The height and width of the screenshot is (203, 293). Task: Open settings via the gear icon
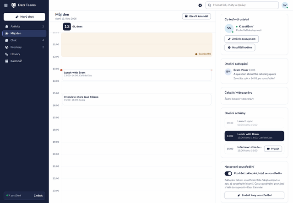point(200,5)
